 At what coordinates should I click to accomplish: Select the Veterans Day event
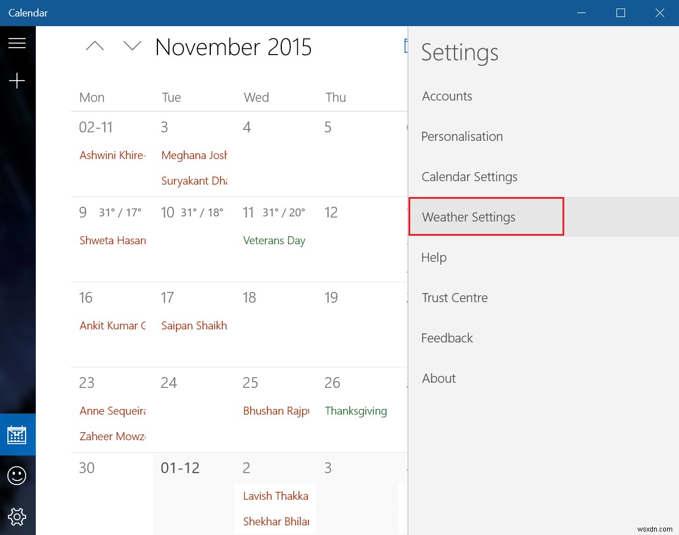pos(274,240)
